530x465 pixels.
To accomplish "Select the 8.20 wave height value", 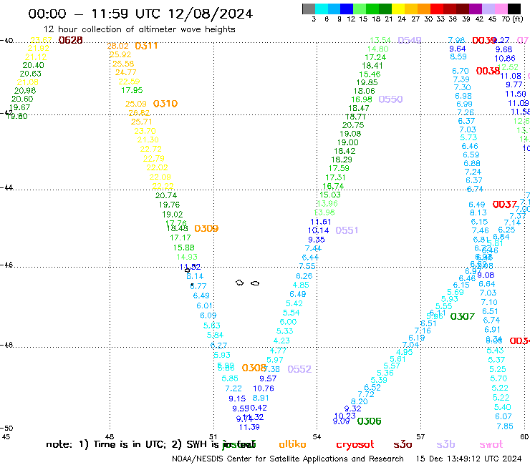I will [x=359, y=402].
